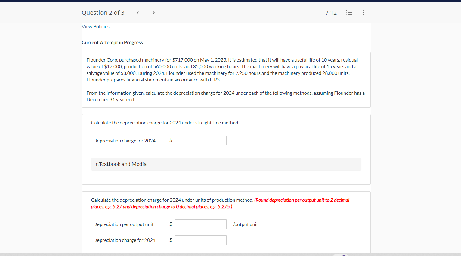Open the three-dot options menu
This screenshot has width=461, height=256.
(363, 13)
